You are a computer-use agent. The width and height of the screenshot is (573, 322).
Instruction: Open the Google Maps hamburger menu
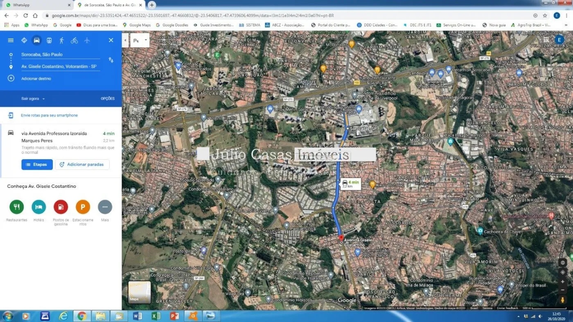11,40
